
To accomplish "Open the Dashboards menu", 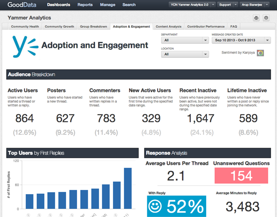I will [x=59, y=5].
